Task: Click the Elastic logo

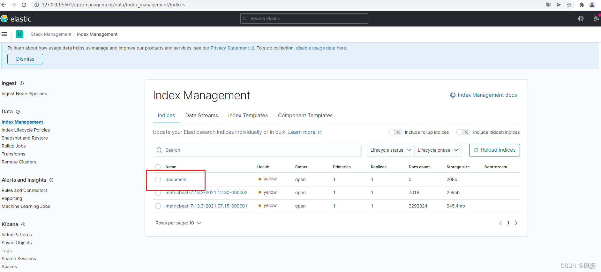Action: coord(16,19)
